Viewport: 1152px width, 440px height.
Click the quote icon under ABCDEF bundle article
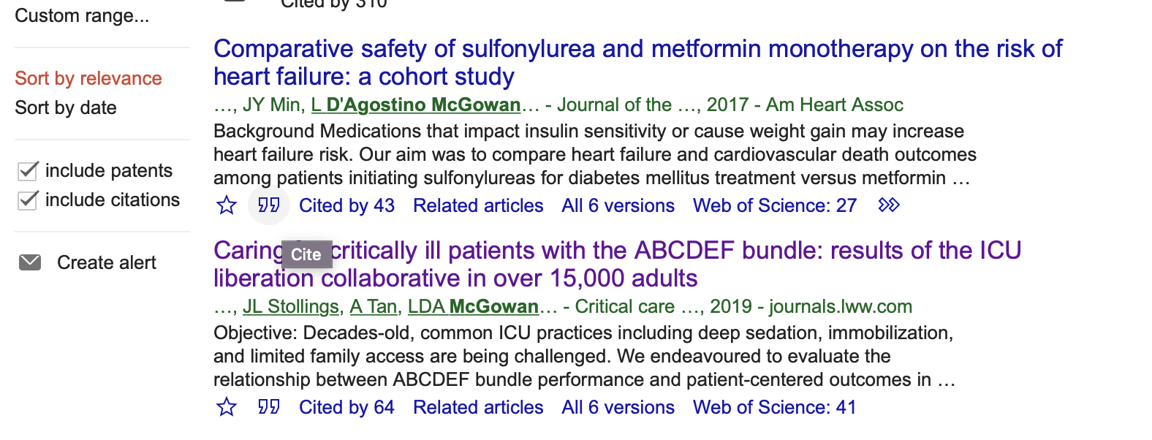(x=269, y=407)
